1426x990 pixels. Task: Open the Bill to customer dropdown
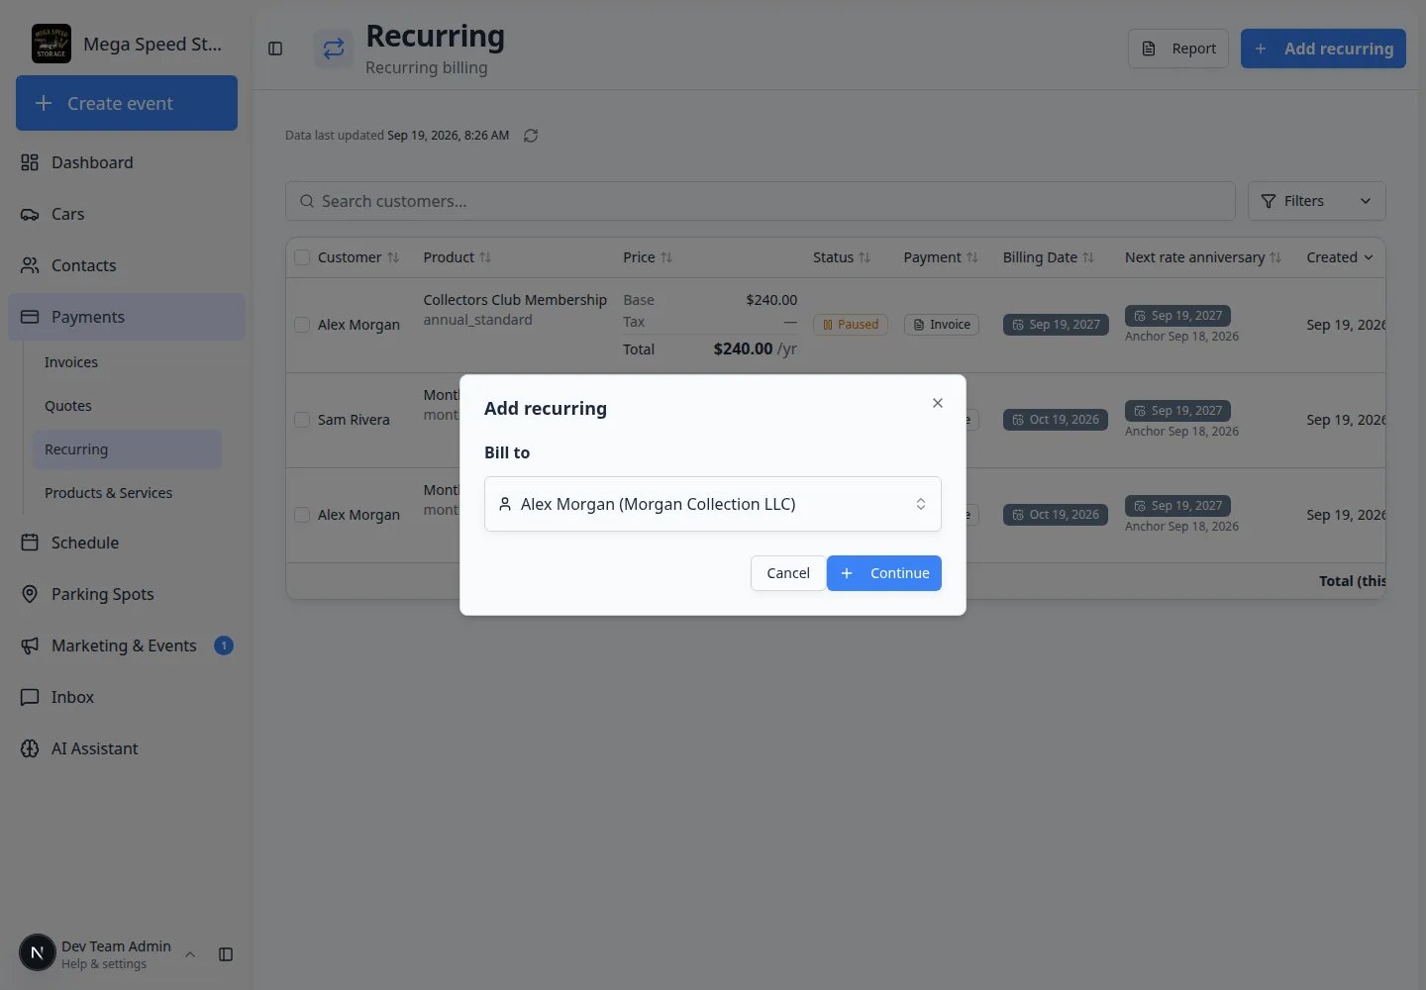pos(713,504)
